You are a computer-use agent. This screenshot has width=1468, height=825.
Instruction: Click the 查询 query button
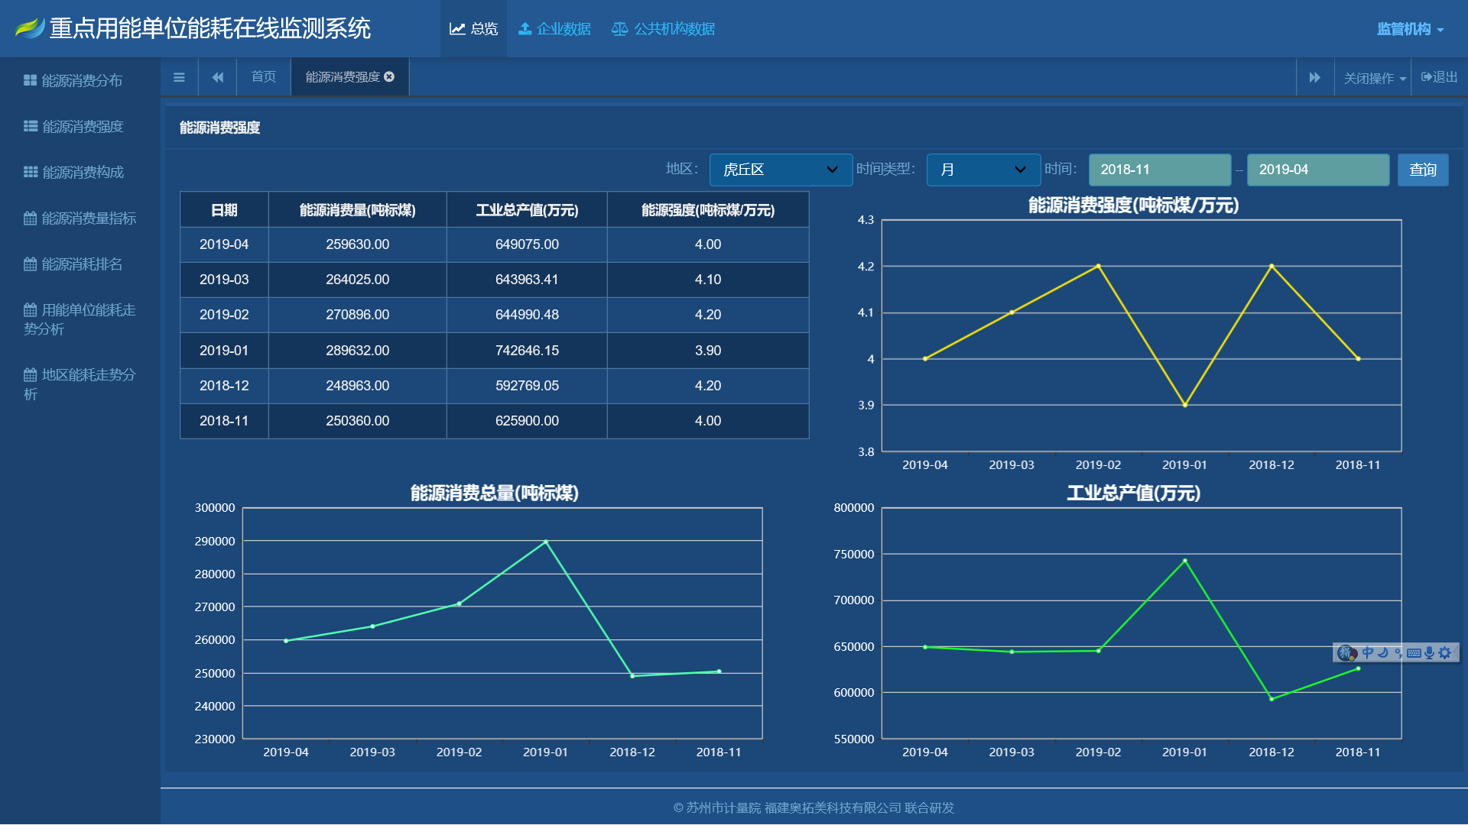point(1422,170)
